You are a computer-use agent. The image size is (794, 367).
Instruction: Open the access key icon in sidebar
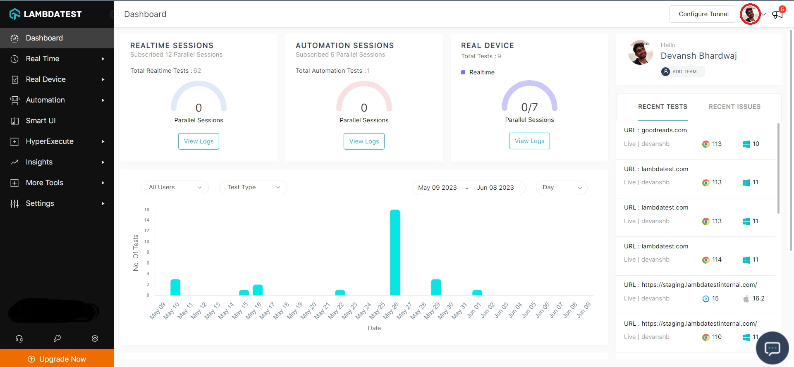tap(57, 338)
